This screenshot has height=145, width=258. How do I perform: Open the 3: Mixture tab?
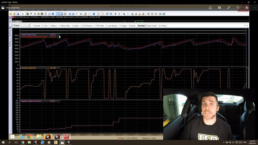pos(53,26)
